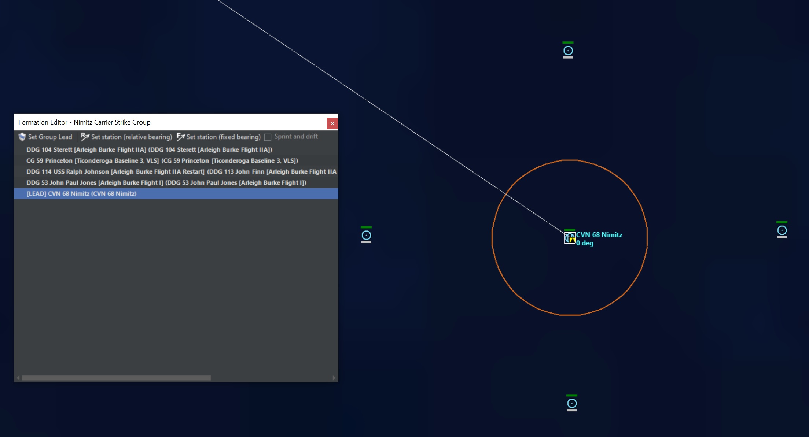Click the CVN 68 Nimitz carrier unit icon
Viewport: 809px width, 437px height.
(x=570, y=238)
